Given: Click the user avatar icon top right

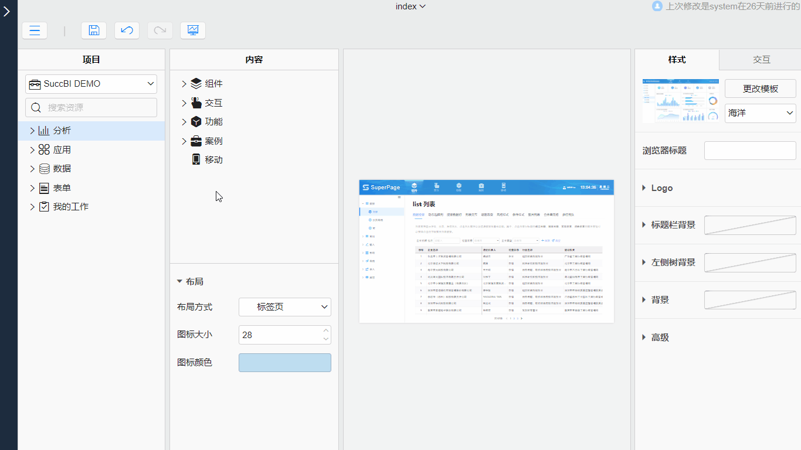Looking at the screenshot, I should tap(656, 7).
